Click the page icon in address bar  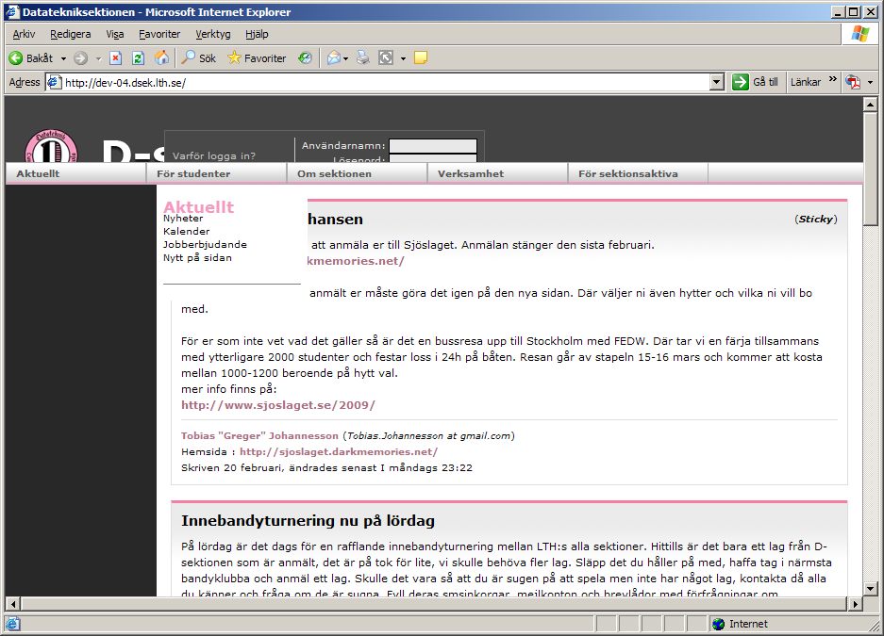54,82
